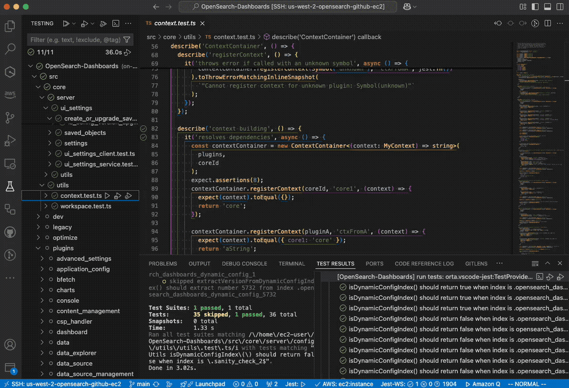Switch to the TERMINAL panel tab

(x=291, y=263)
